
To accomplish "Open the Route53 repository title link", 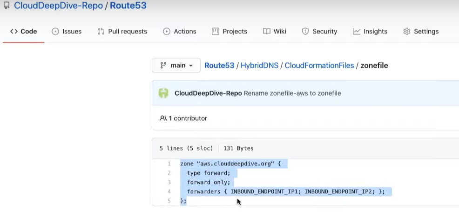I will coord(128,5).
